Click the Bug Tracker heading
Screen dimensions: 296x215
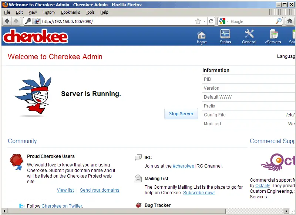[158, 205]
